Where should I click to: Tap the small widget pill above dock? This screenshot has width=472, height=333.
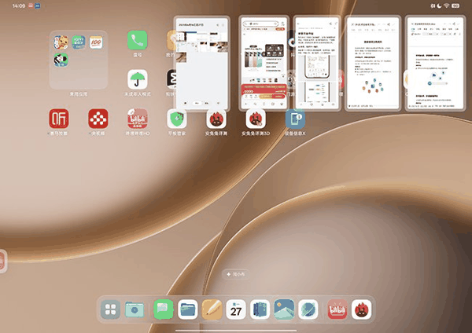[x=236, y=273]
